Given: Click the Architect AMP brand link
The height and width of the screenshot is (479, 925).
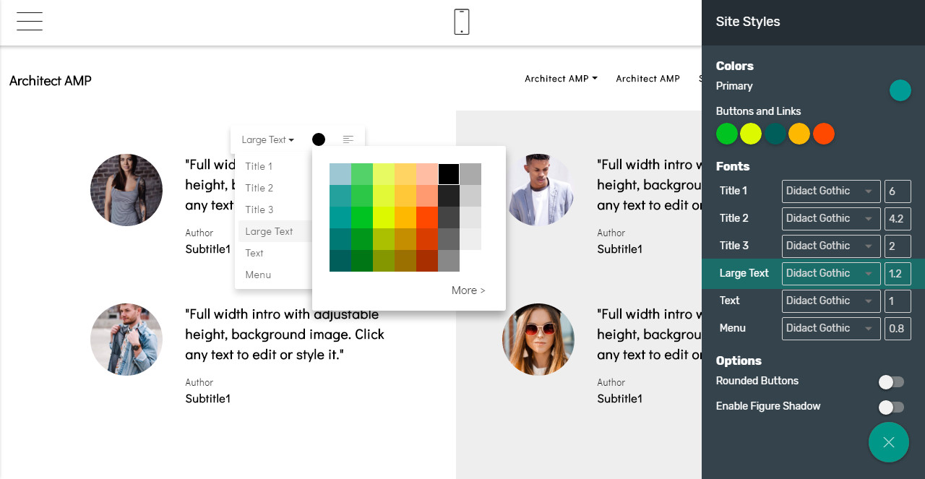Looking at the screenshot, I should [51, 81].
